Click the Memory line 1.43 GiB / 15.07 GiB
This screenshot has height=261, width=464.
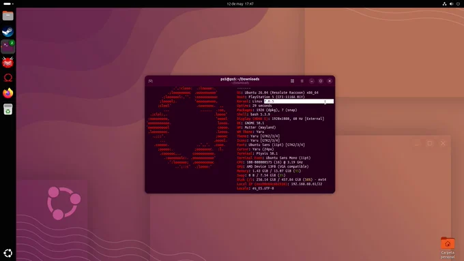(269, 171)
